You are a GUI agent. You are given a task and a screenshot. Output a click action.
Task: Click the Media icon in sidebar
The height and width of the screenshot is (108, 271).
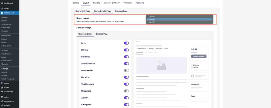[2, 83]
